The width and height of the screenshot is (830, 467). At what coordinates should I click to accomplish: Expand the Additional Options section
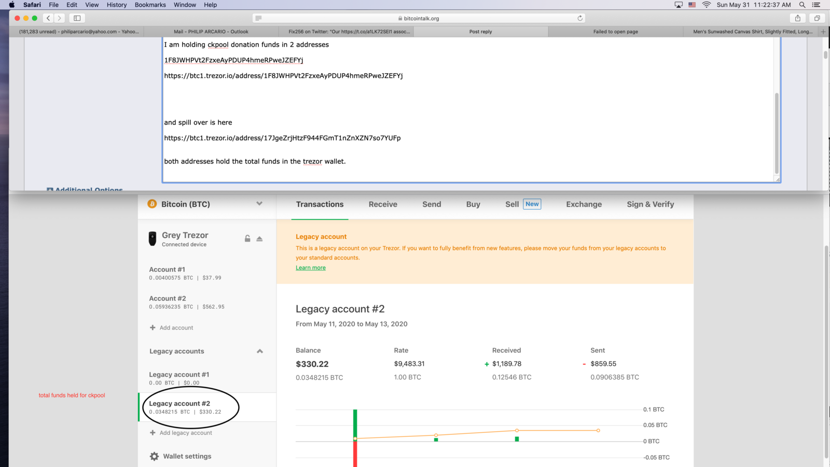click(85, 189)
